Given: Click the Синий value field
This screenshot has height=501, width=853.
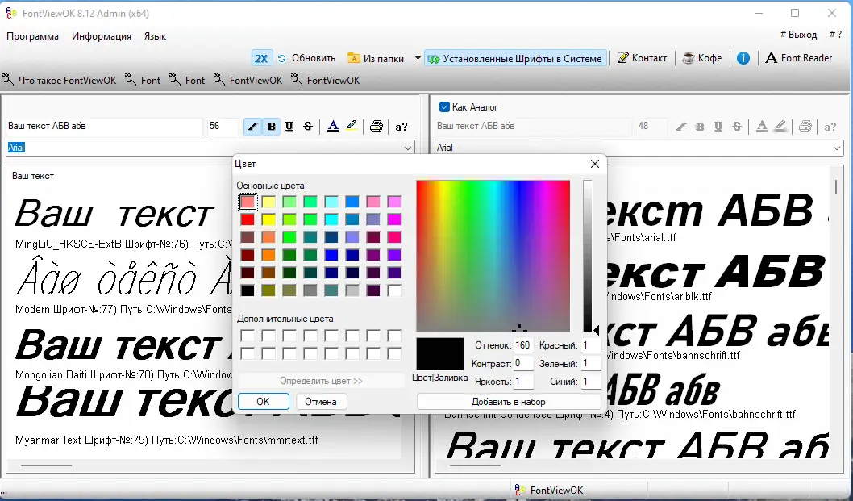Looking at the screenshot, I should click(x=590, y=382).
